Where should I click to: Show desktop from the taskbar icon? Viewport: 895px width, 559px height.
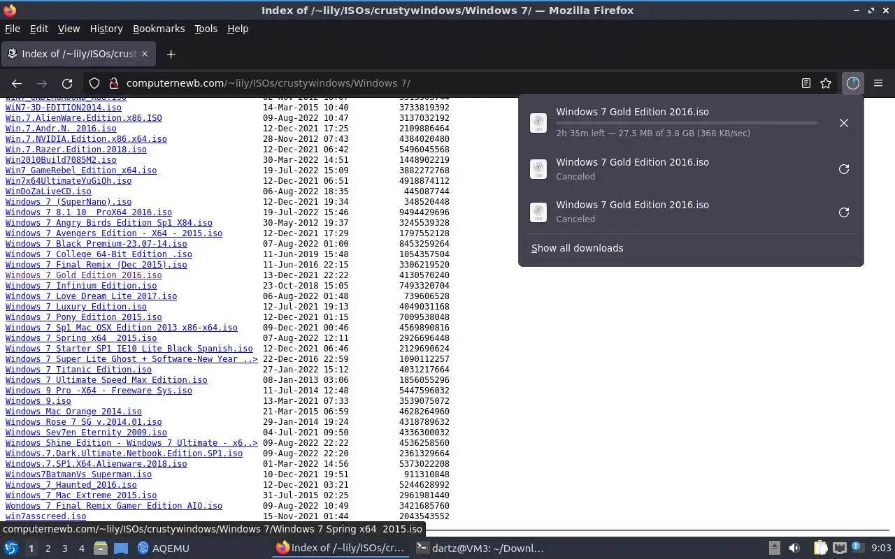120,549
